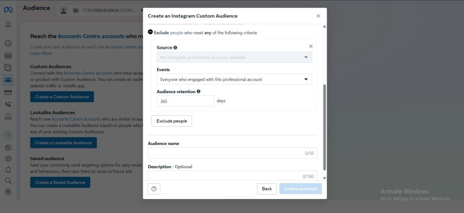Screen dimensions: 464x213
Task: Collapse the Exclude people criteria minus toggle
Action: [150, 33]
